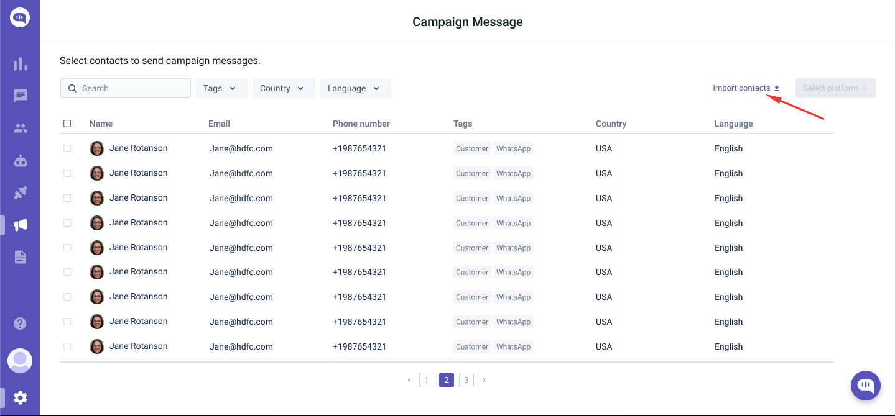
Task: Open the templates document icon in sidebar
Action: [20, 257]
